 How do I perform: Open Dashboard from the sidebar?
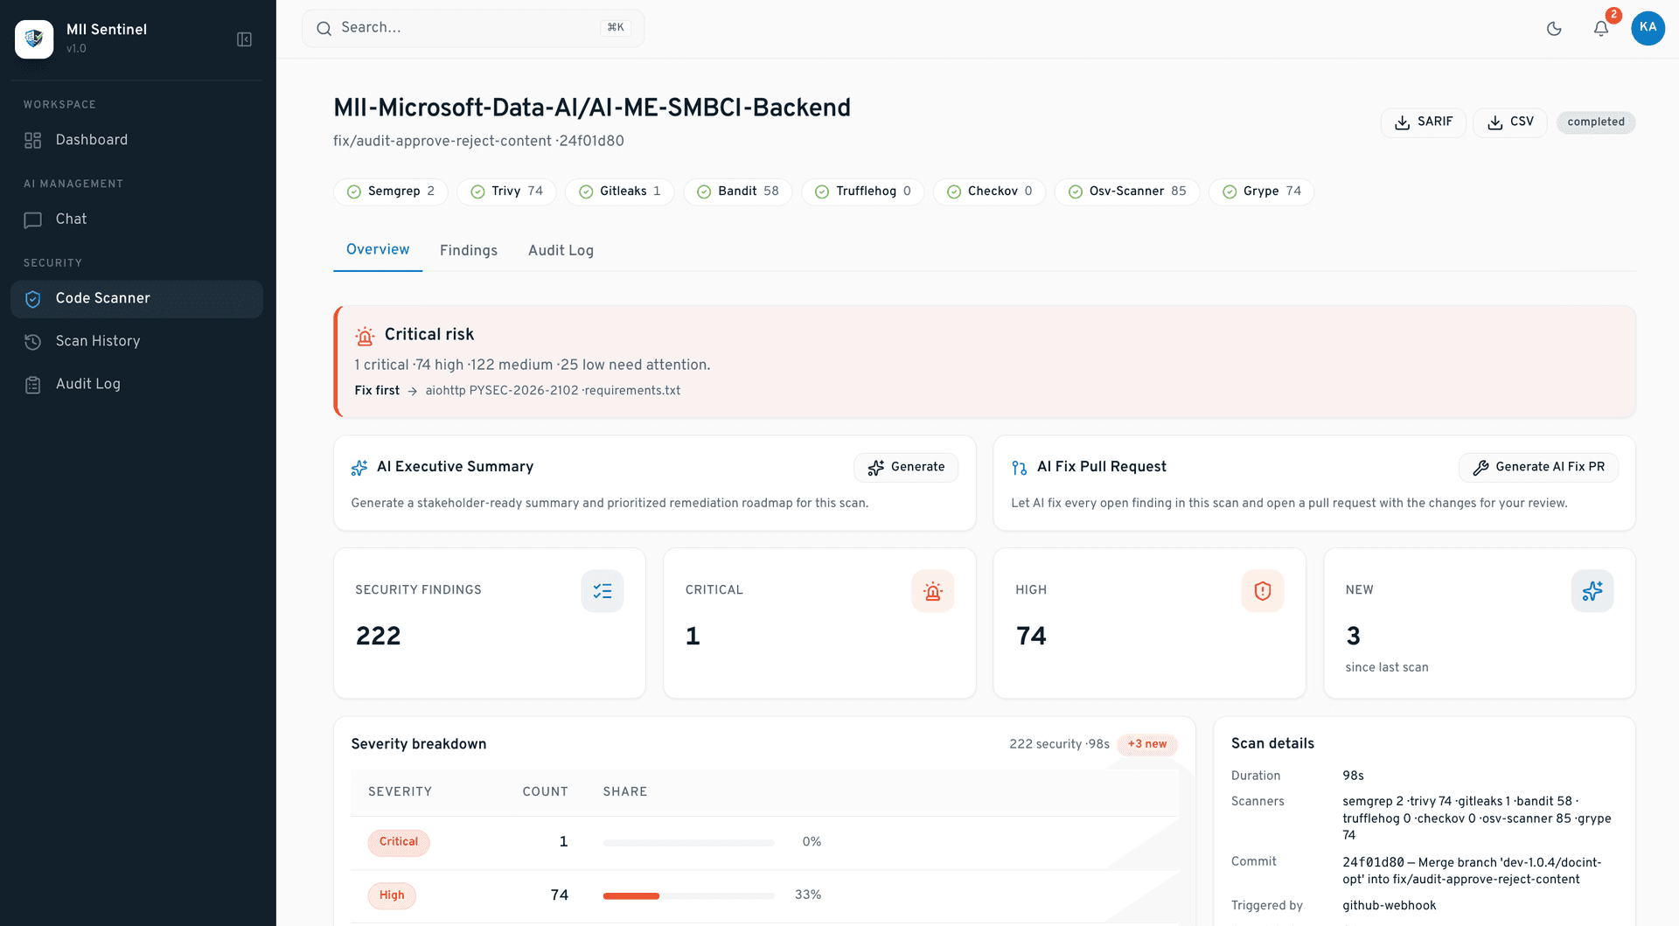coord(137,140)
